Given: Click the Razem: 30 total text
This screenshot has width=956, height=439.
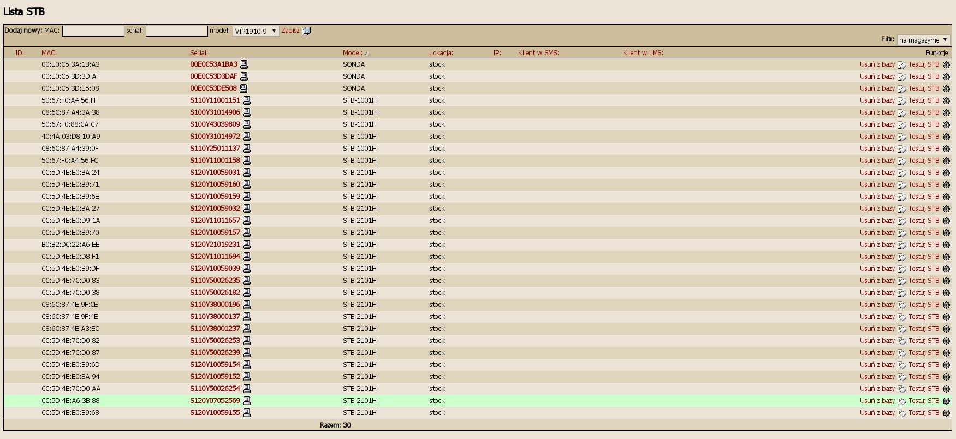Looking at the screenshot, I should 335,425.
